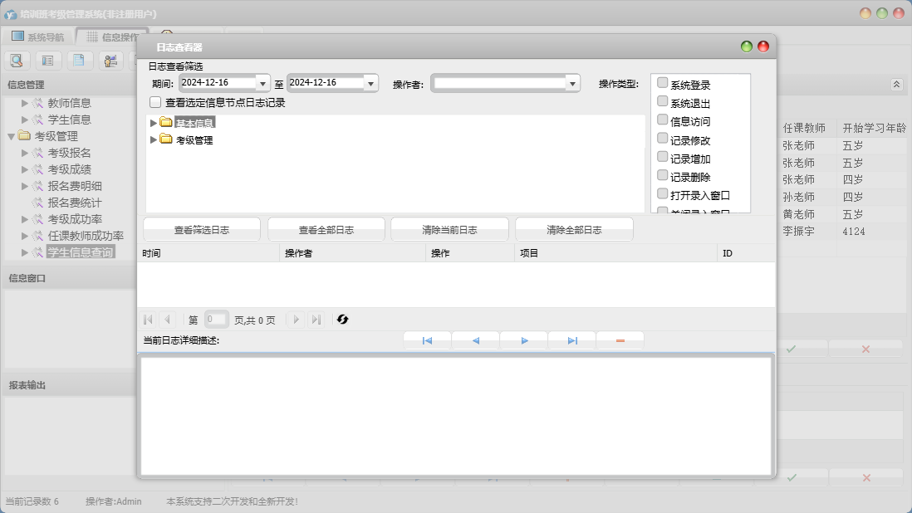Click the 考级管理 folder icon in log viewer
The width and height of the screenshot is (912, 513).
pyautogui.click(x=166, y=139)
